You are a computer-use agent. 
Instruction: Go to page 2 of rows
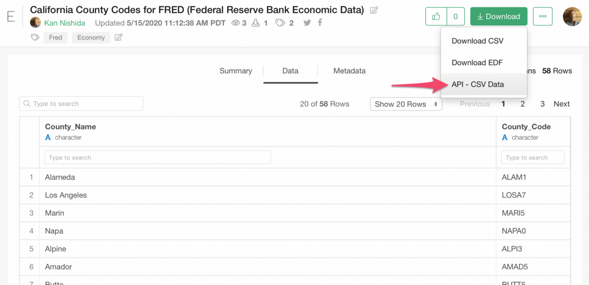[x=523, y=104]
